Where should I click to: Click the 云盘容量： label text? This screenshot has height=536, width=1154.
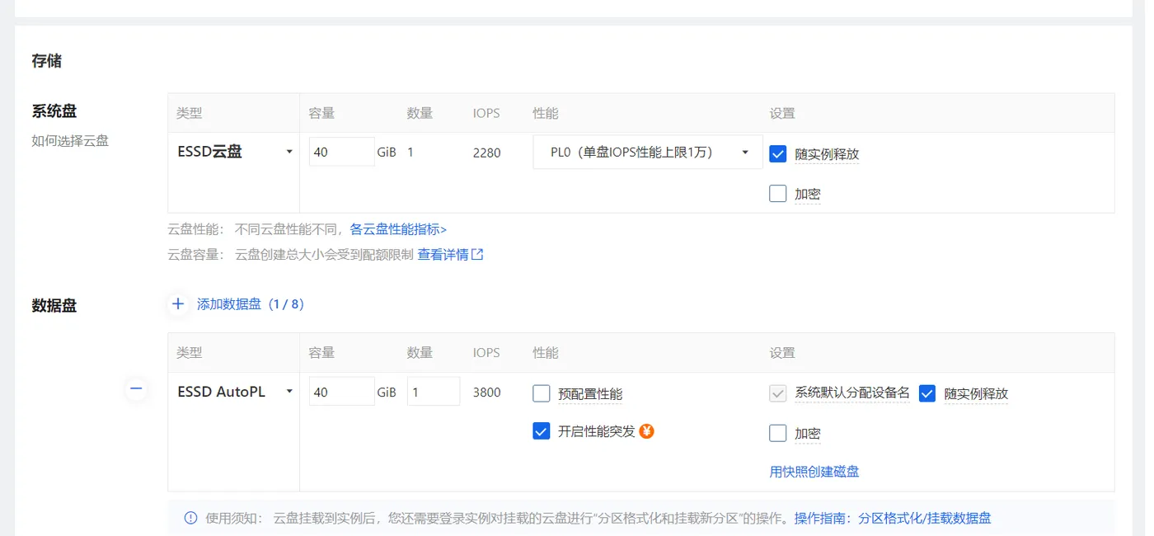(x=196, y=255)
